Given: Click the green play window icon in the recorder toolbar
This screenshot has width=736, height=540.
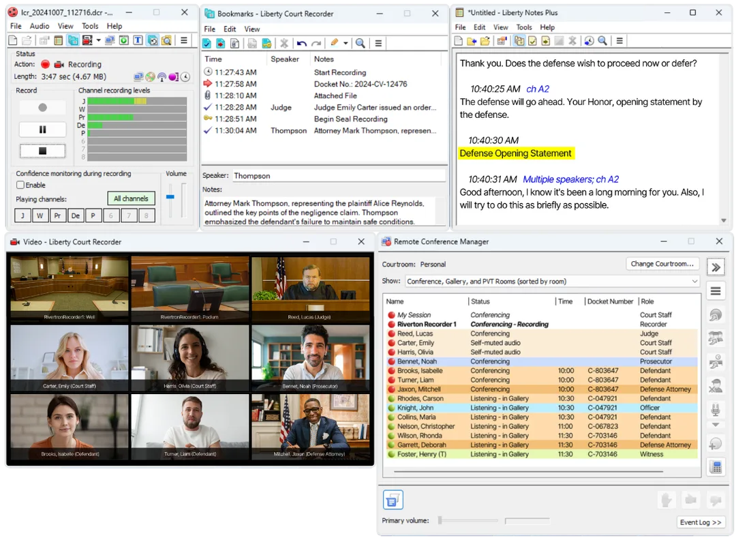Looking at the screenshot, I should pyautogui.click(x=123, y=40).
